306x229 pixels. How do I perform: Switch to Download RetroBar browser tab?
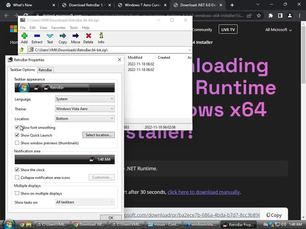(x=86, y=5)
